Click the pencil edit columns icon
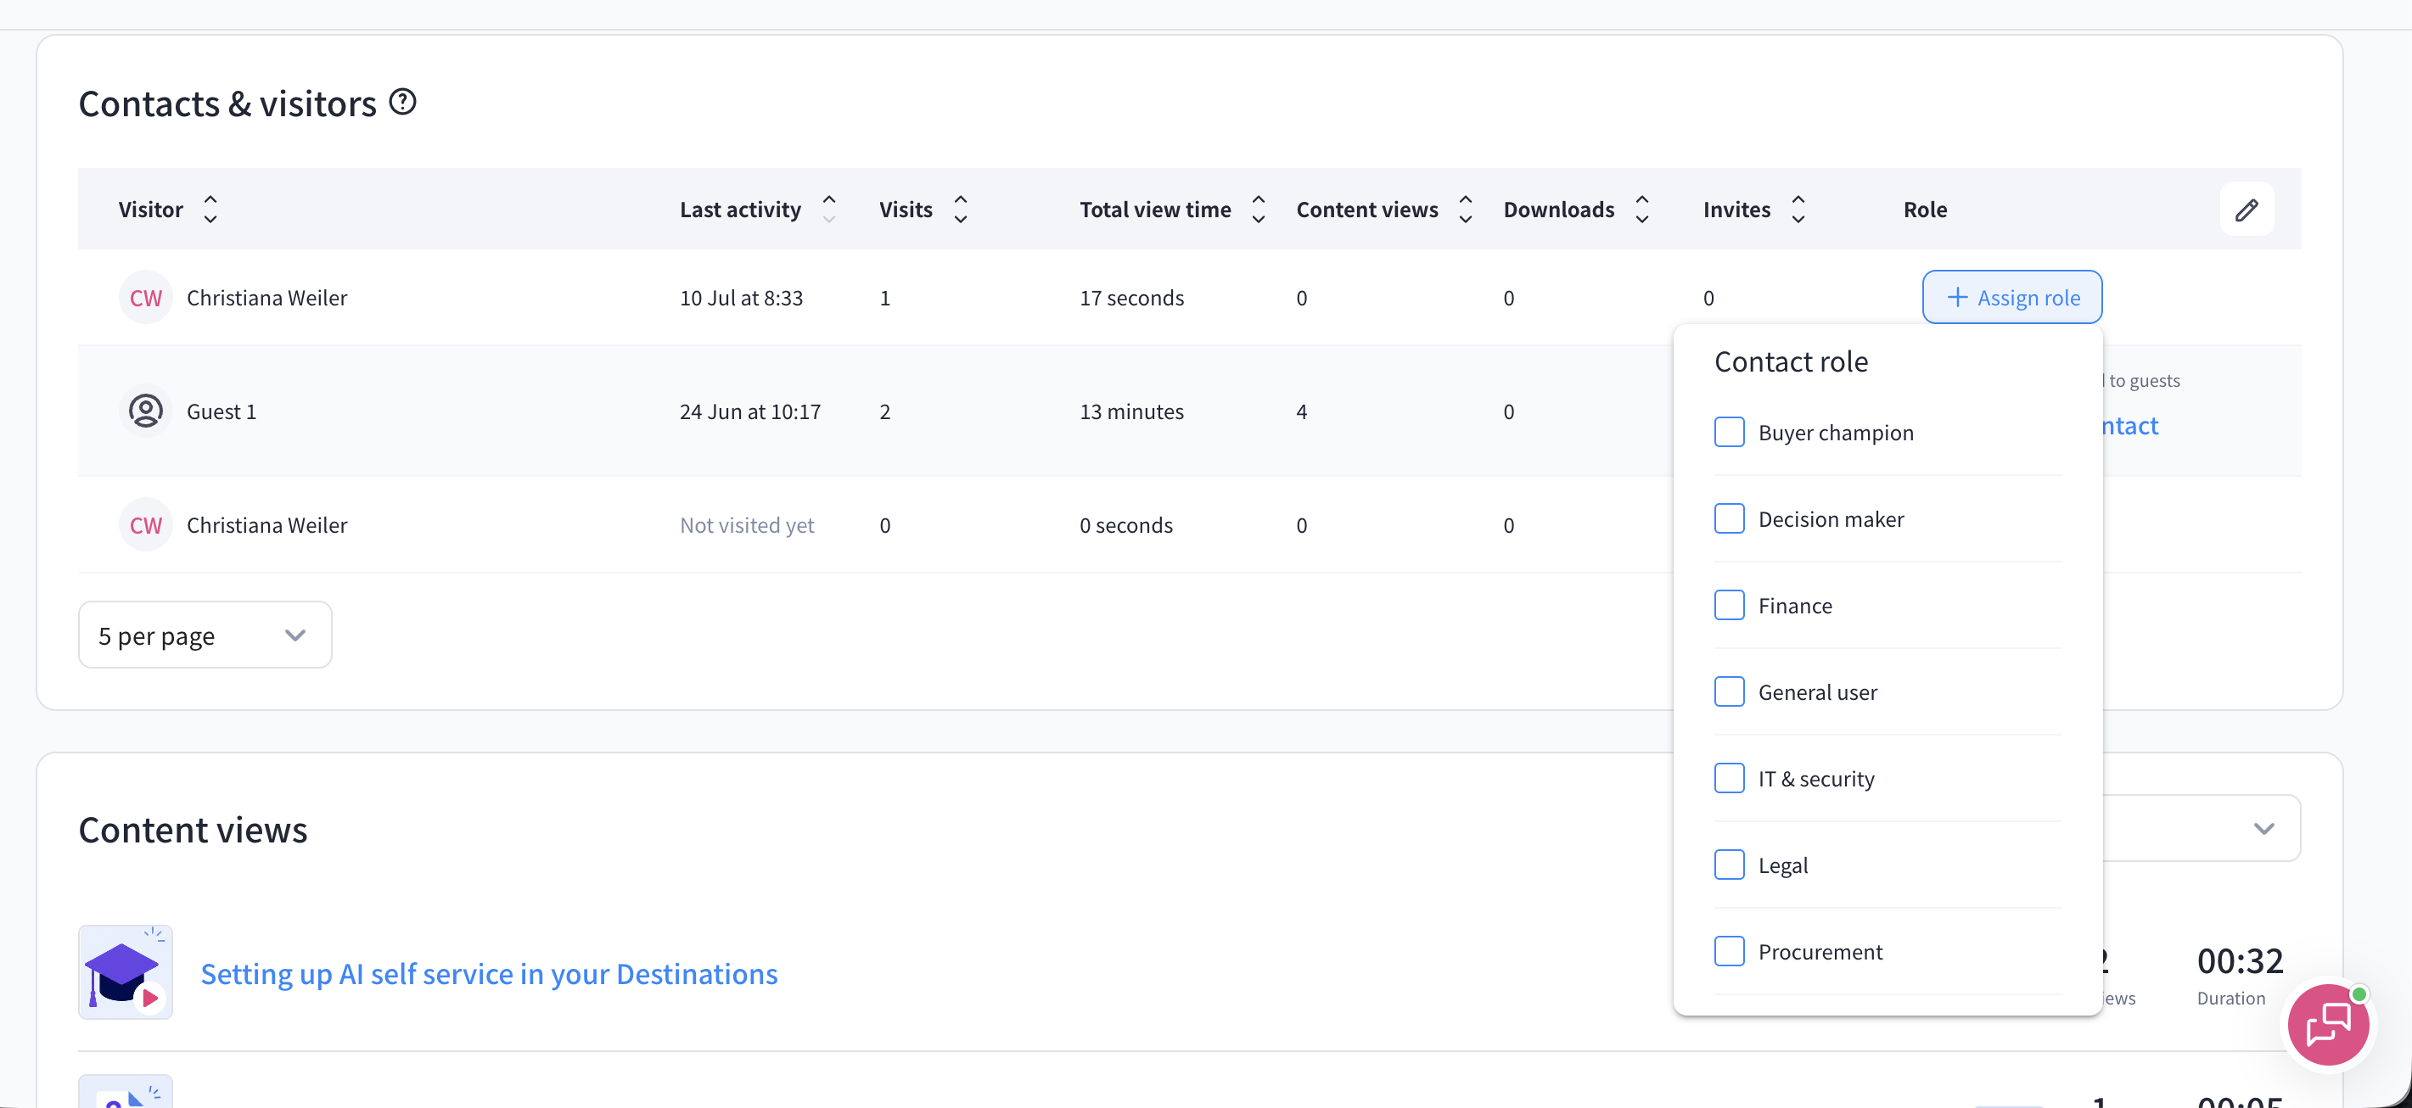 coord(2247,210)
